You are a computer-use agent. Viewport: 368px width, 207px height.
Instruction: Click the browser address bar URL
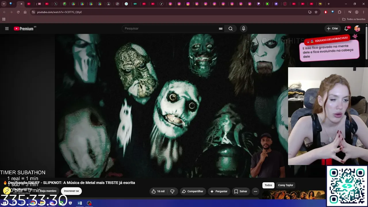tap(60, 12)
